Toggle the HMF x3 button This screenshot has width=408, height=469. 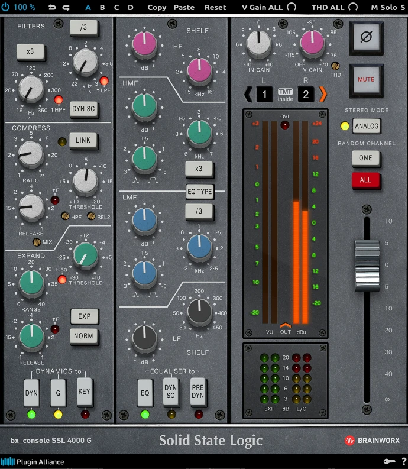pyautogui.click(x=199, y=169)
